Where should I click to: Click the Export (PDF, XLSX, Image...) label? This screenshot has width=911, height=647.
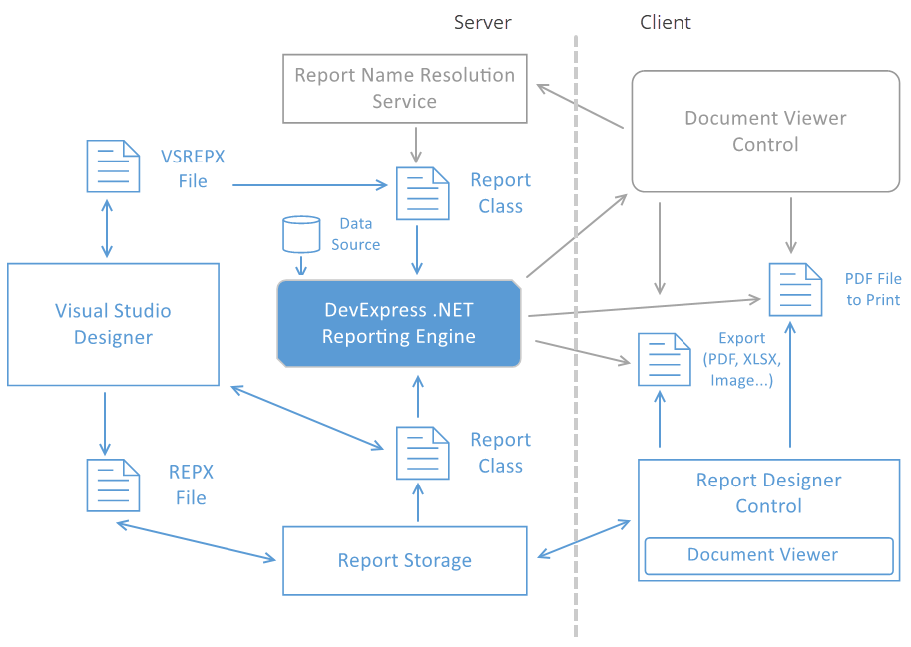pos(742,359)
